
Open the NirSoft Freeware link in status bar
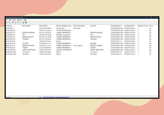pyautogui.click(x=56, y=97)
